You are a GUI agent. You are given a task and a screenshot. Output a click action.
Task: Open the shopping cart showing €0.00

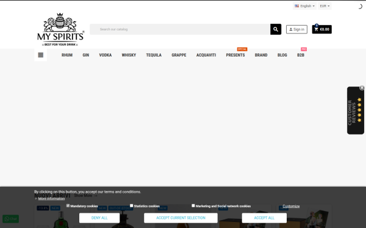pyautogui.click(x=321, y=29)
